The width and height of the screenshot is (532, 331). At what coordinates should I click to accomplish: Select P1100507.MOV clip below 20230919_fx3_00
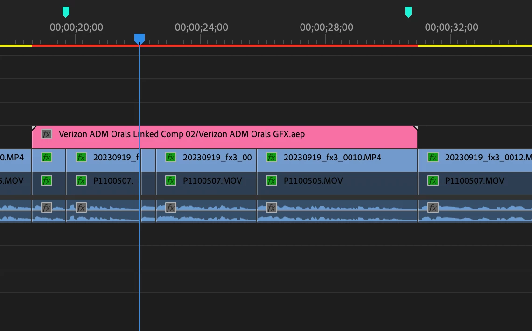(206, 183)
